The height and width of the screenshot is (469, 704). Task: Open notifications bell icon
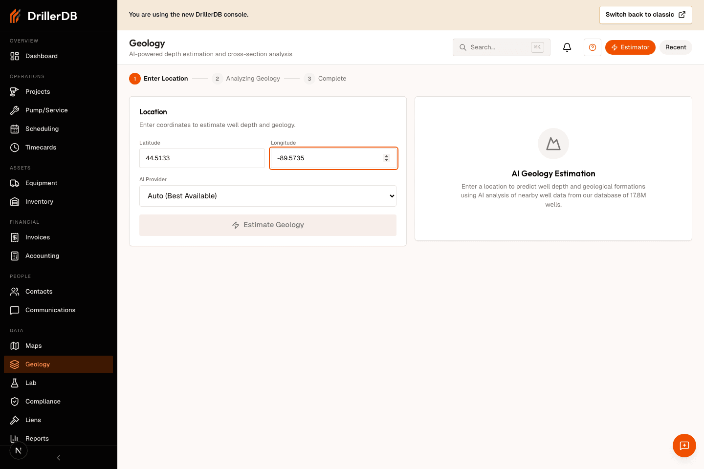click(x=567, y=47)
